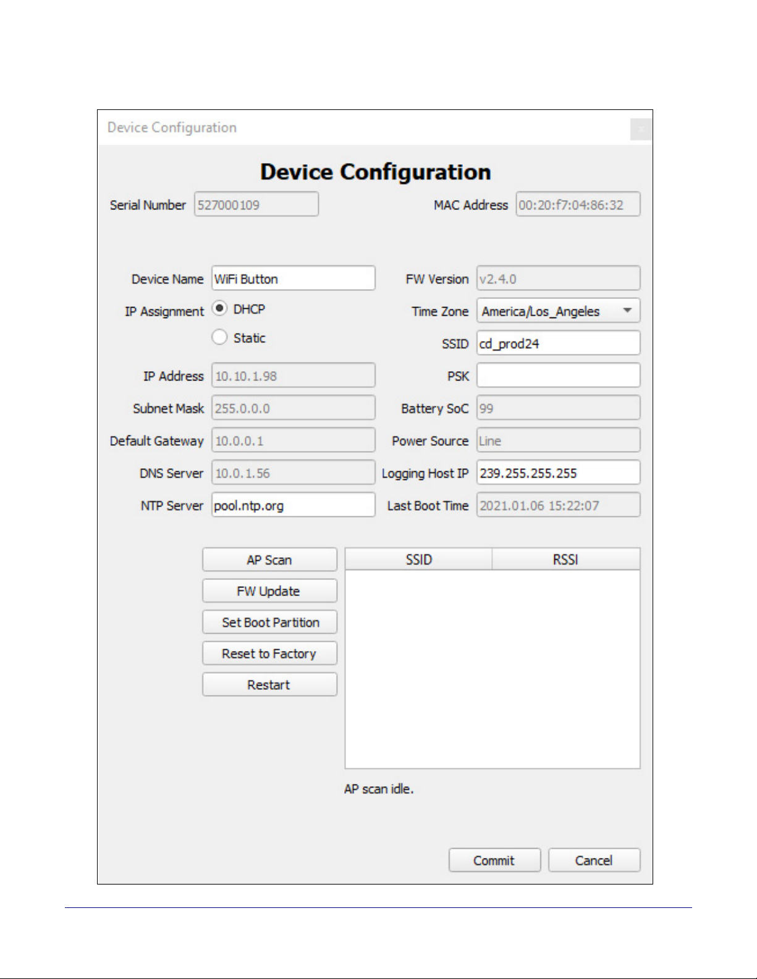Click the FW Update button
This screenshot has height=979, width=757.
point(269,591)
